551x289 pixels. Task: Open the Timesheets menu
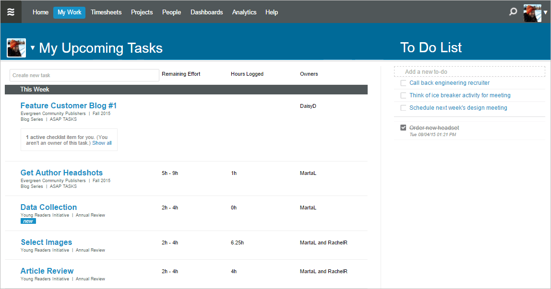tap(106, 12)
